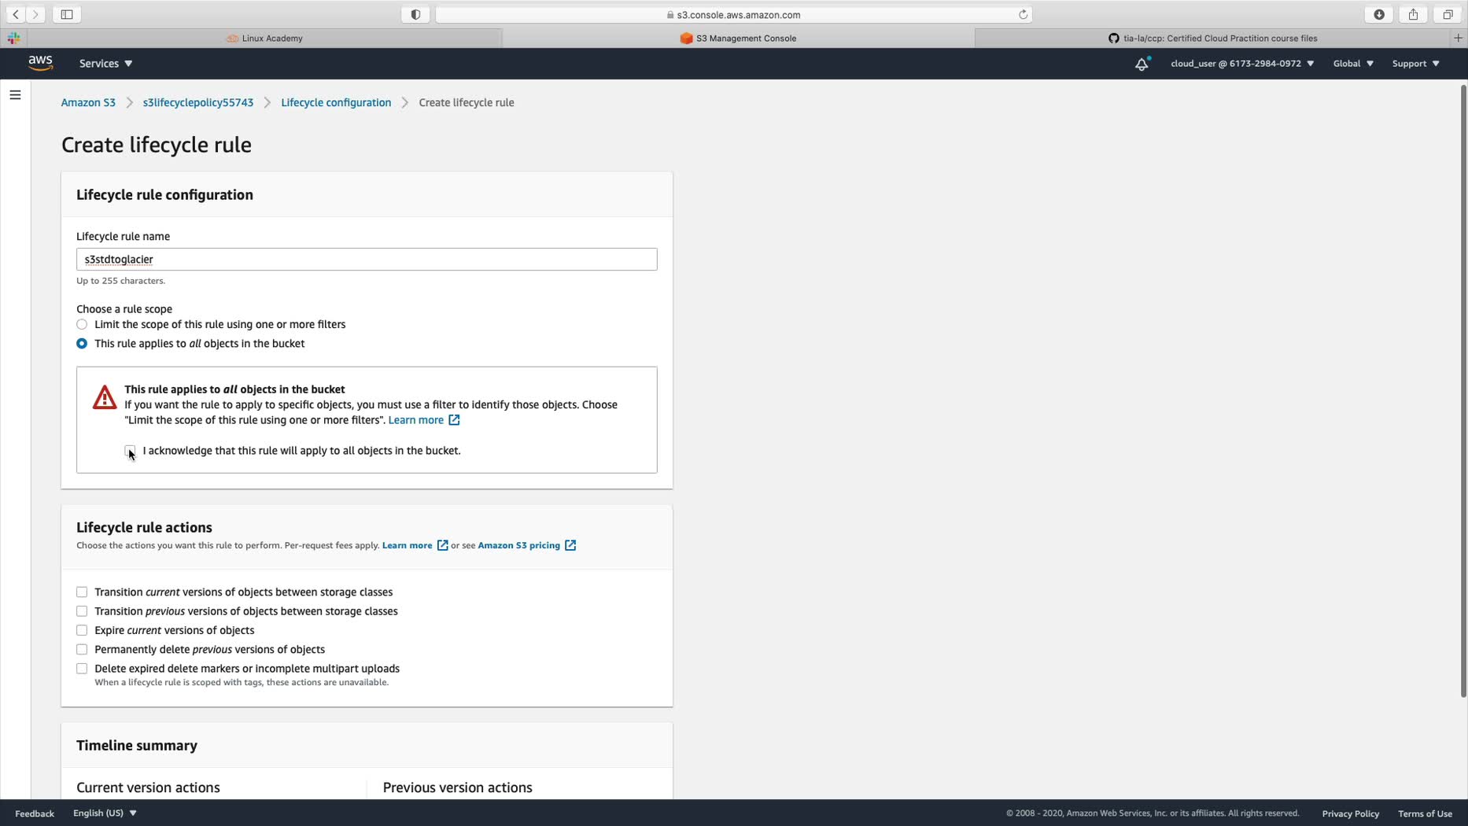Click the lock icon in the address bar

pyautogui.click(x=670, y=15)
